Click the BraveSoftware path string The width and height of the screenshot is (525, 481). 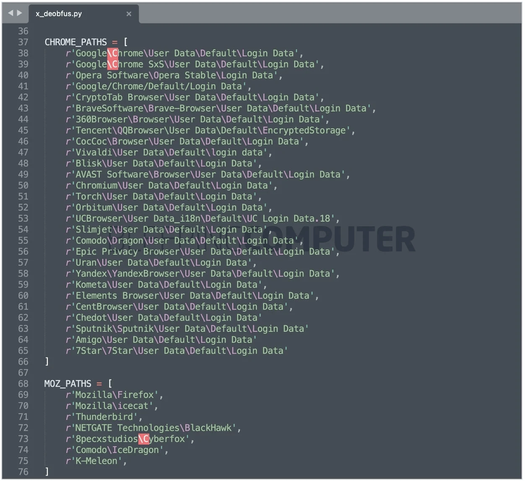pos(218,108)
